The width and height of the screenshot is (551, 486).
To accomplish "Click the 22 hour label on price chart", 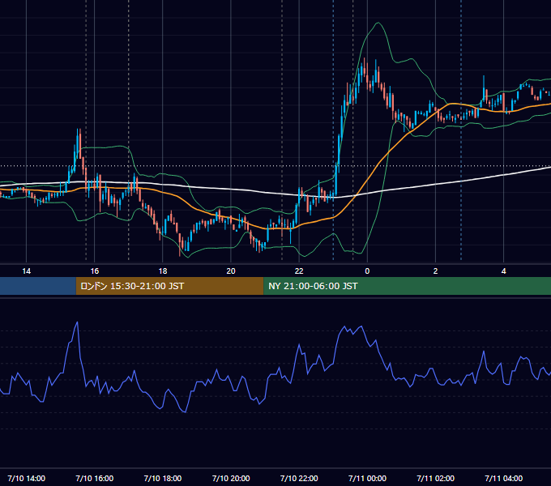I will [299, 271].
